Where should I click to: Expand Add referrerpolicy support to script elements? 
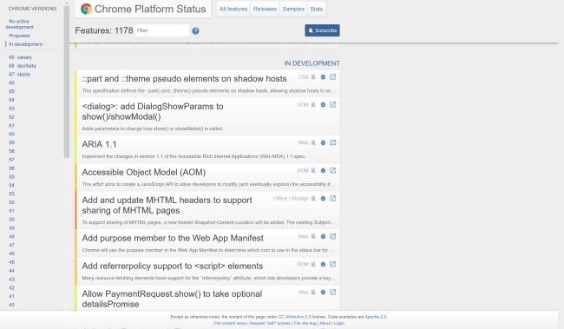click(x=173, y=266)
